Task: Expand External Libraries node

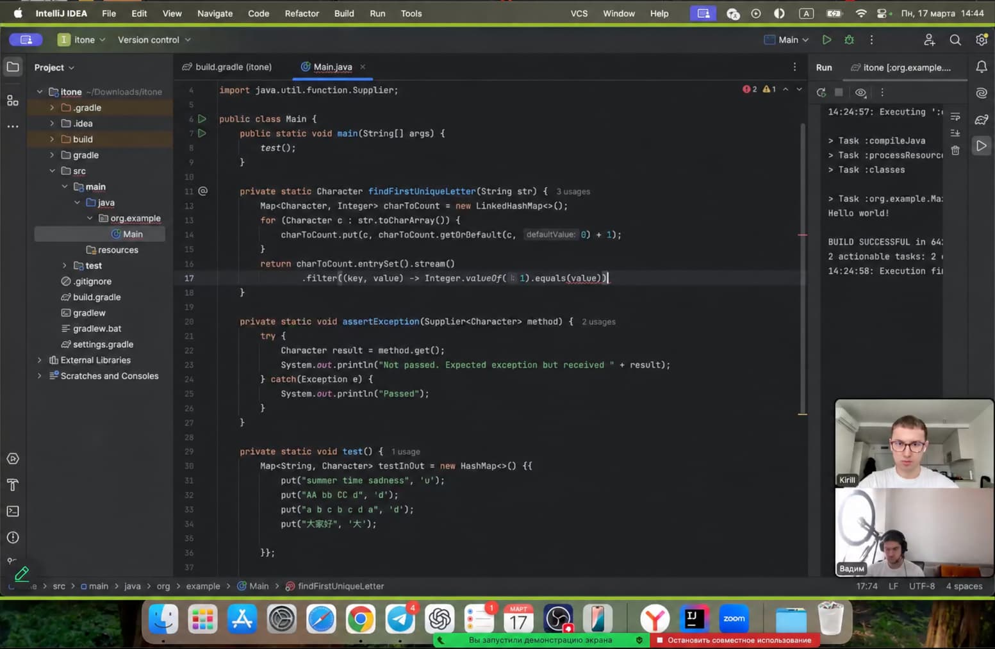Action: (40, 360)
